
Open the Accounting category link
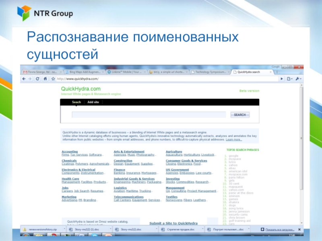(70, 151)
